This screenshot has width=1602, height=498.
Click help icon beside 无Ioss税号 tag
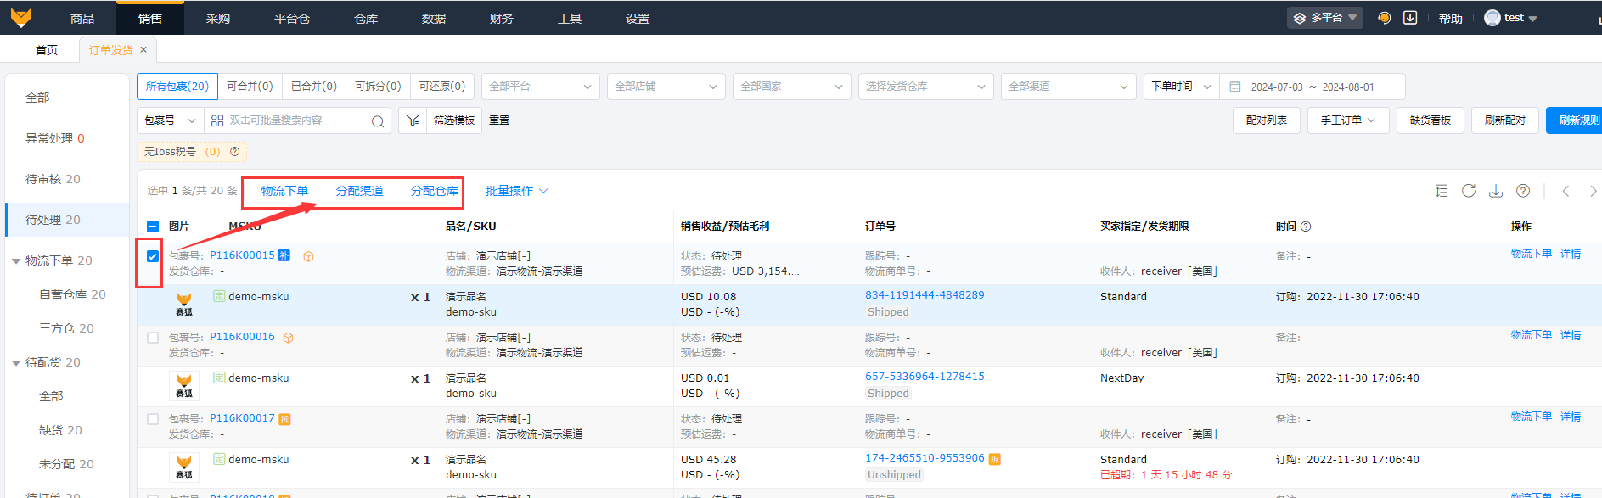pyautogui.click(x=235, y=152)
